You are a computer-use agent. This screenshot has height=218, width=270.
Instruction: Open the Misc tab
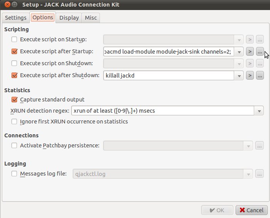click(91, 18)
